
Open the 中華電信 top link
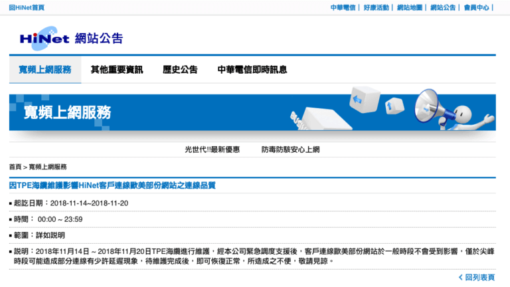pos(343,7)
